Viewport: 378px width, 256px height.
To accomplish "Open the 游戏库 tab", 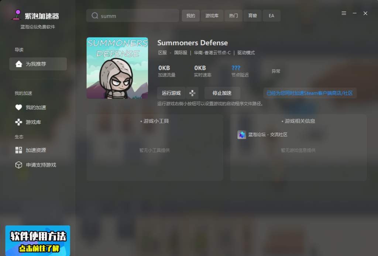I will point(212,15).
